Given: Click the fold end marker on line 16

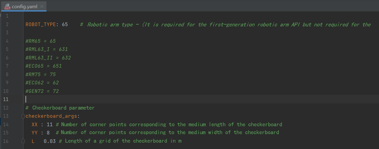Looking at the screenshot, I should (23, 141).
